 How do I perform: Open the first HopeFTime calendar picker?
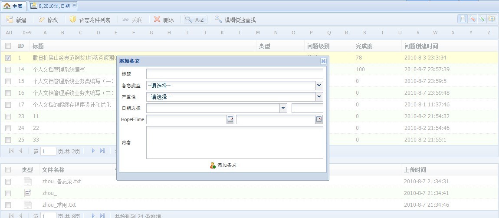pos(230,119)
